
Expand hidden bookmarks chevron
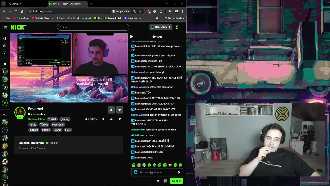click(x=157, y=18)
